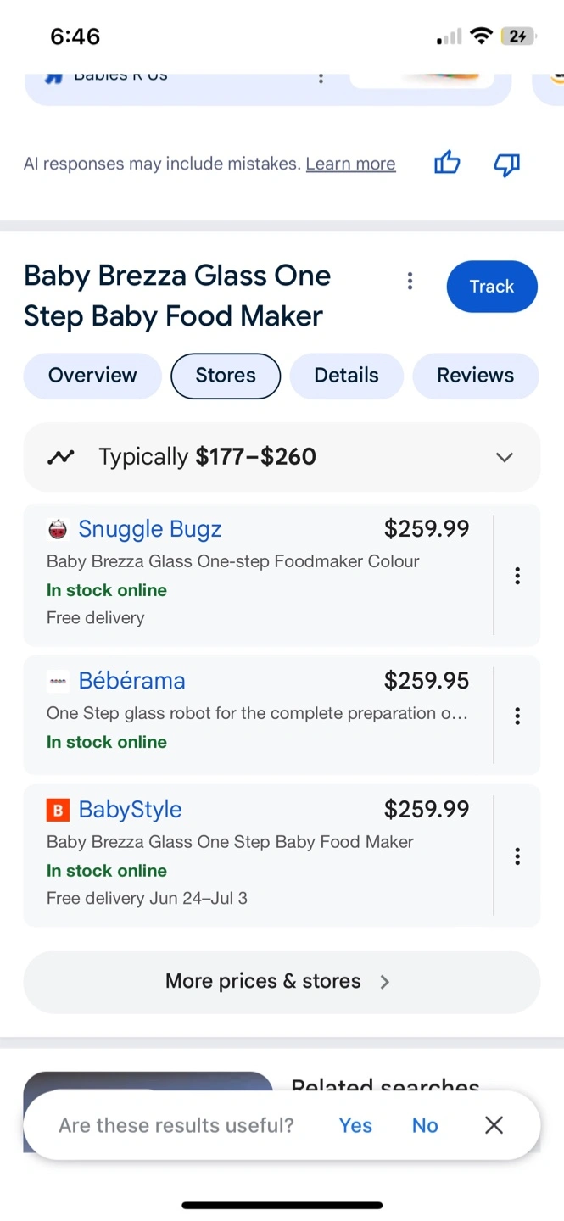Screen dimensions: 564x1221
Task: Open BabyStyle listing three-dot menu
Action: coord(517,856)
